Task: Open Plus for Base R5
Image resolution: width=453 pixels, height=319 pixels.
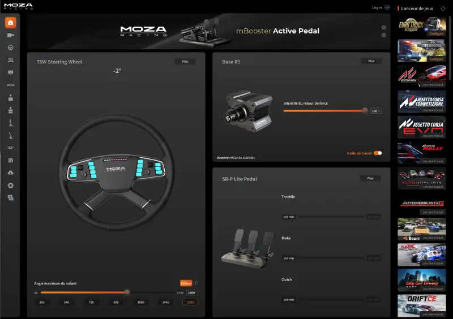Action: click(x=371, y=61)
